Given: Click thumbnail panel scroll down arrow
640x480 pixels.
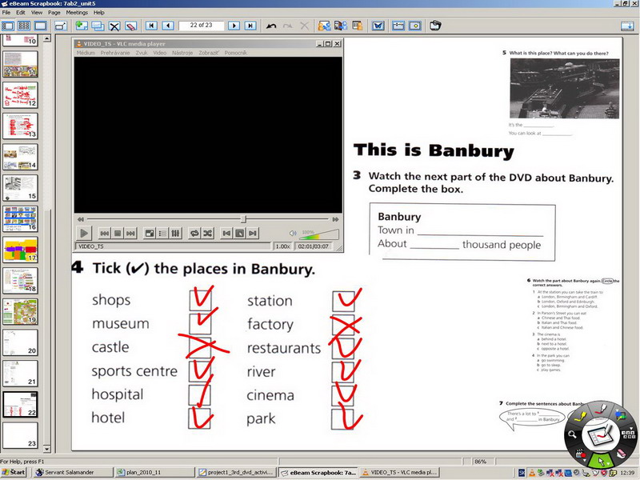Looking at the screenshot, I should 47,449.
